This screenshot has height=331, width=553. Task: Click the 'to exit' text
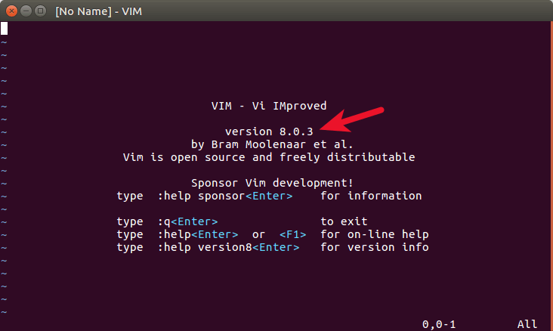tap(344, 221)
